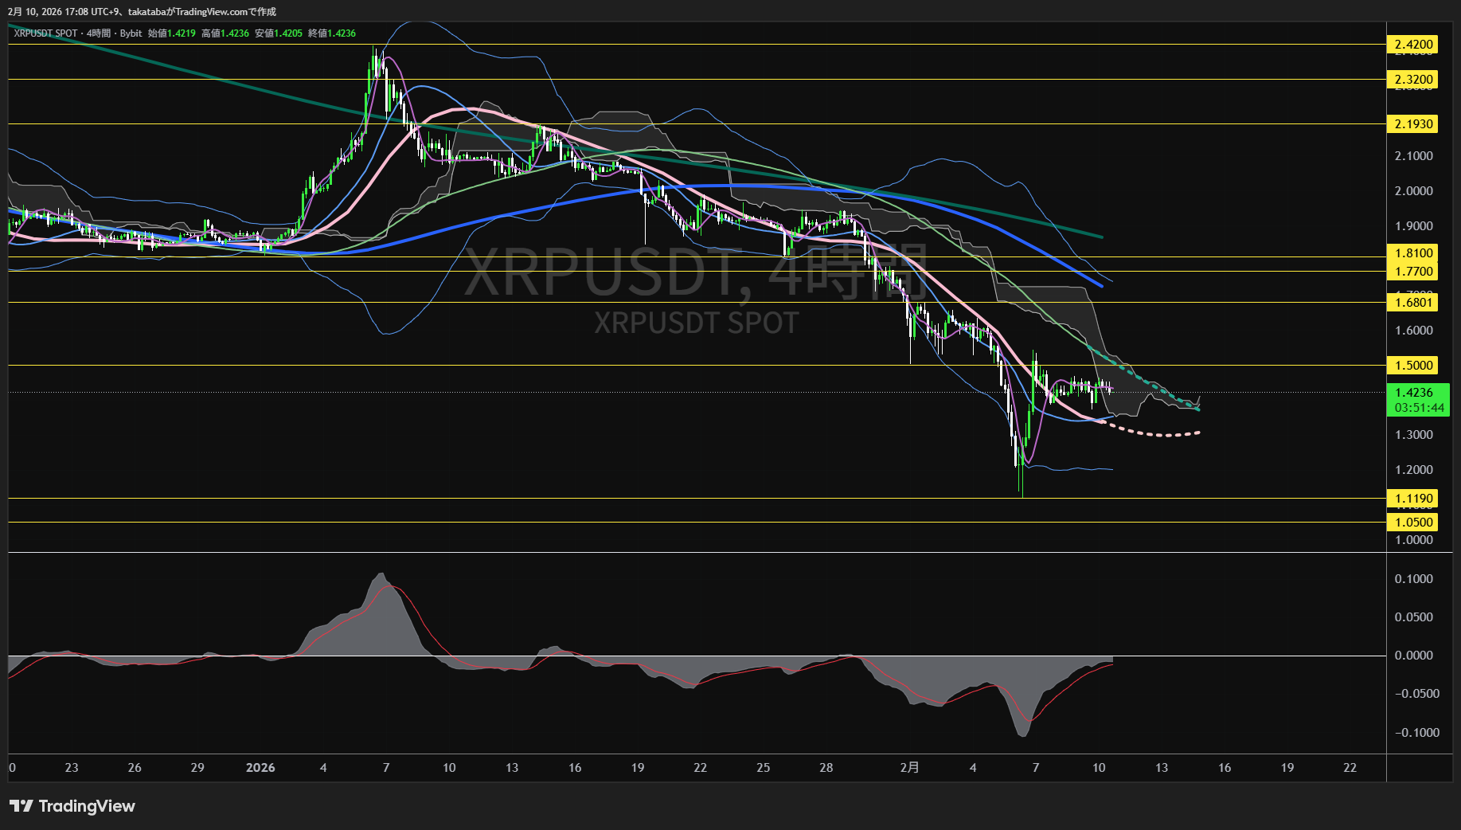Click the 26 date label on time axis

[x=135, y=768]
